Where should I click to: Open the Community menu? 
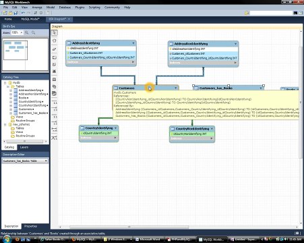click(112, 7)
